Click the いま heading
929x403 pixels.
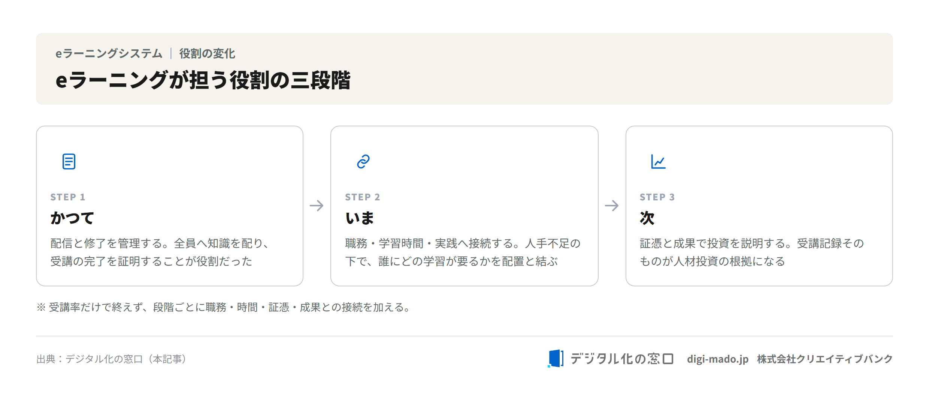click(360, 218)
